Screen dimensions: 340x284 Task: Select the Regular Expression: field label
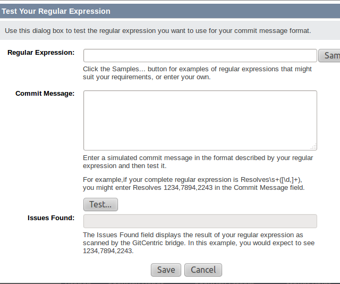pos(41,53)
